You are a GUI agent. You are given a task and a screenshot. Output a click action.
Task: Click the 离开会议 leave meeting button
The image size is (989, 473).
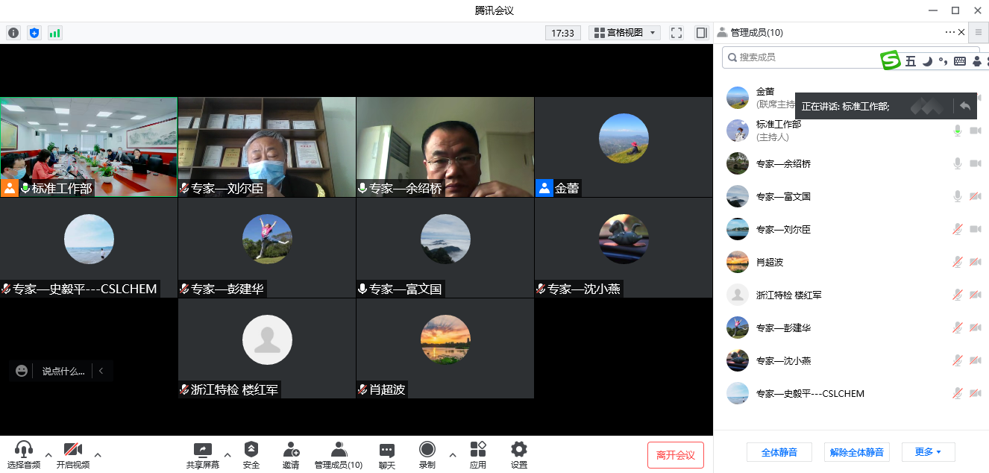coord(675,455)
